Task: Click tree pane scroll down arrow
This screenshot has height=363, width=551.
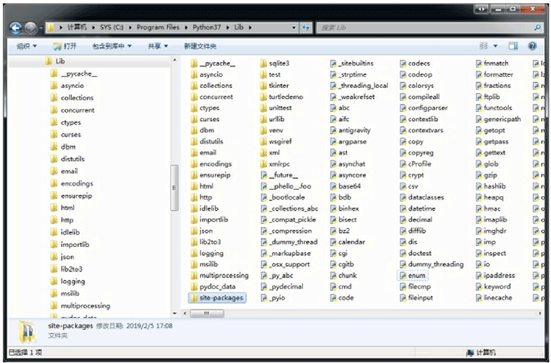Action: tap(175, 313)
